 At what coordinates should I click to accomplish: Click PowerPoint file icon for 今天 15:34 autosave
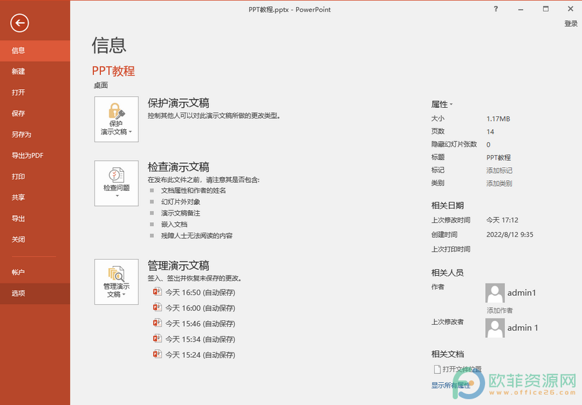click(157, 338)
